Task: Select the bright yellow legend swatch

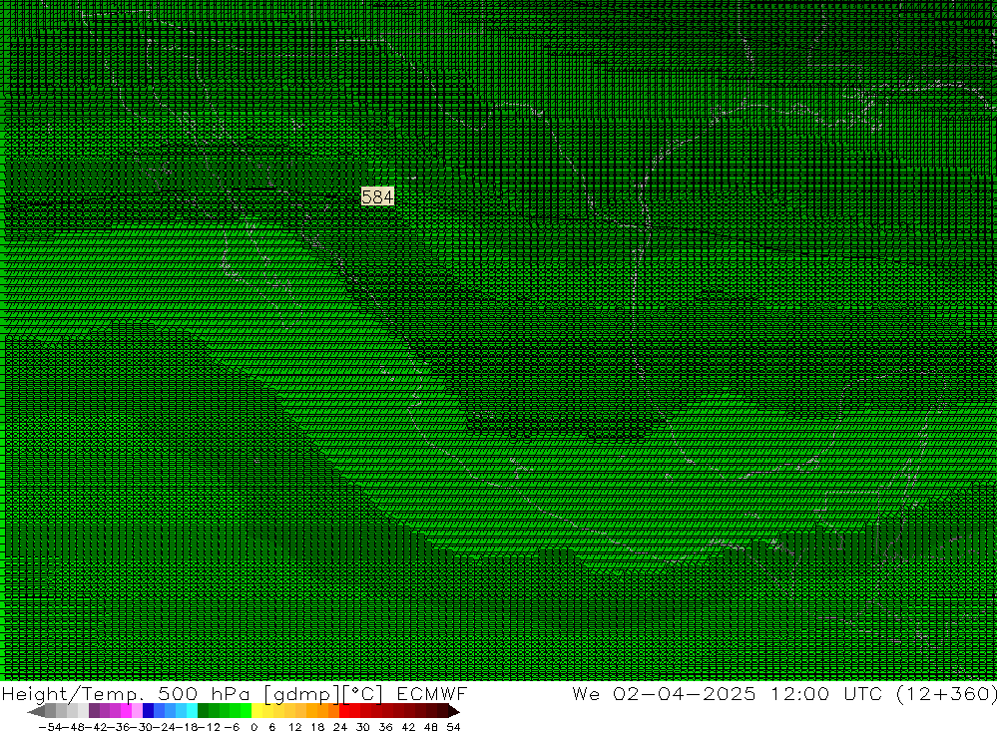Action: (x=257, y=711)
